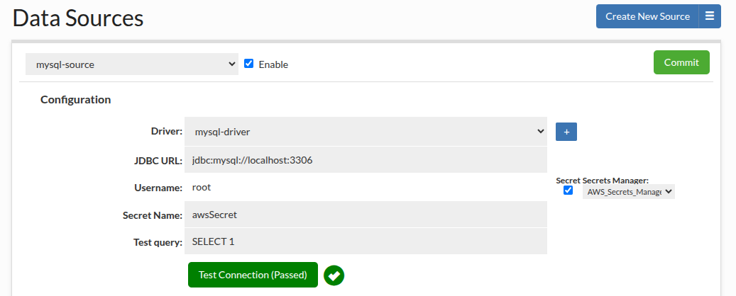Open the AWS Secrets Manager dropdown
Viewport: 736px width, 296px height.
tap(628, 191)
